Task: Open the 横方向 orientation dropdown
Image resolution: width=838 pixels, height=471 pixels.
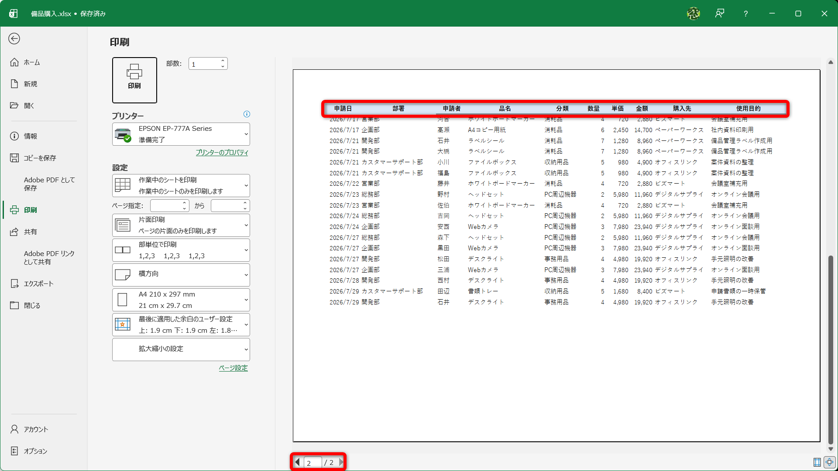Action: click(x=181, y=275)
